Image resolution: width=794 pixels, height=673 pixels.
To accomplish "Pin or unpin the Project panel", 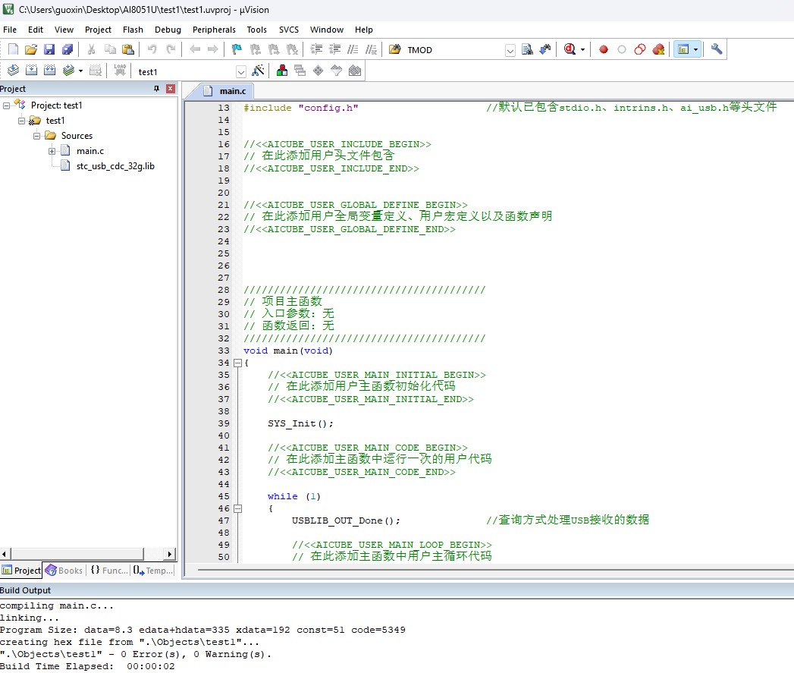I will 156,89.
